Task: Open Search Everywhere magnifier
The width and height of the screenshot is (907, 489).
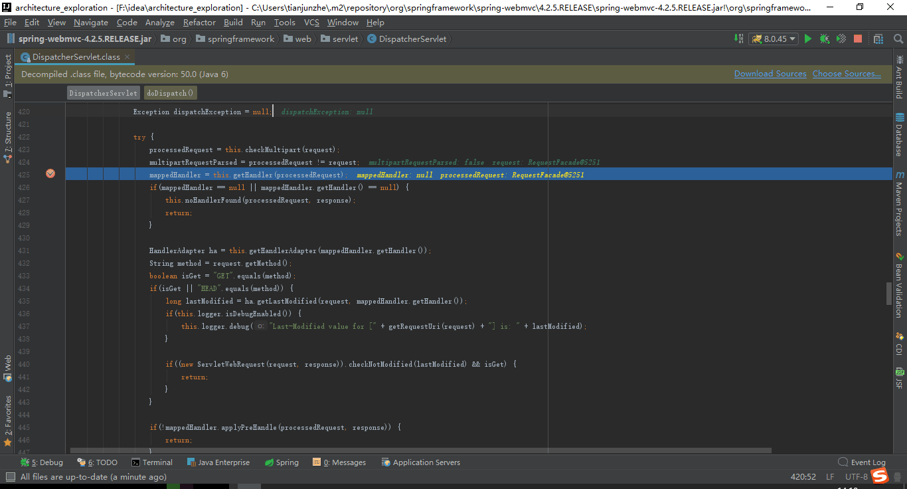Action: [x=899, y=39]
